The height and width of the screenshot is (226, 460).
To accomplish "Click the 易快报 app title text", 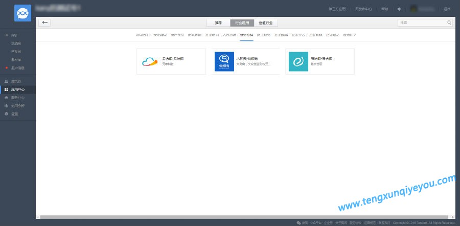I will [x=321, y=58].
